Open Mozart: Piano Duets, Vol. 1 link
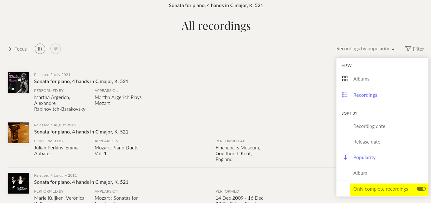The width and height of the screenshot is (431, 203). (x=117, y=150)
